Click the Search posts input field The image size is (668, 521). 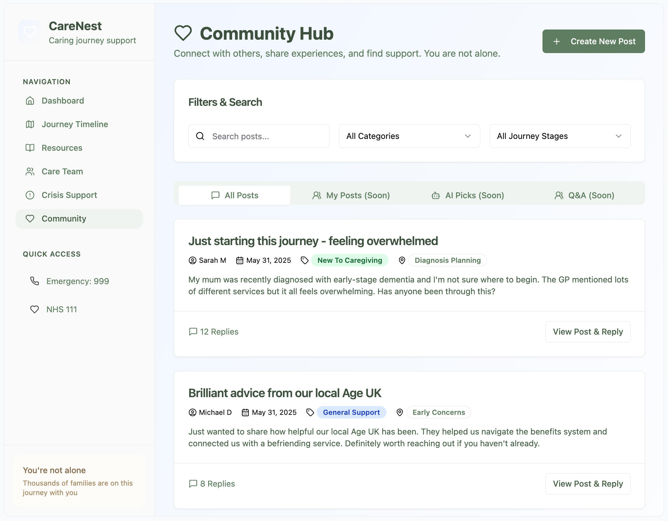click(x=265, y=136)
